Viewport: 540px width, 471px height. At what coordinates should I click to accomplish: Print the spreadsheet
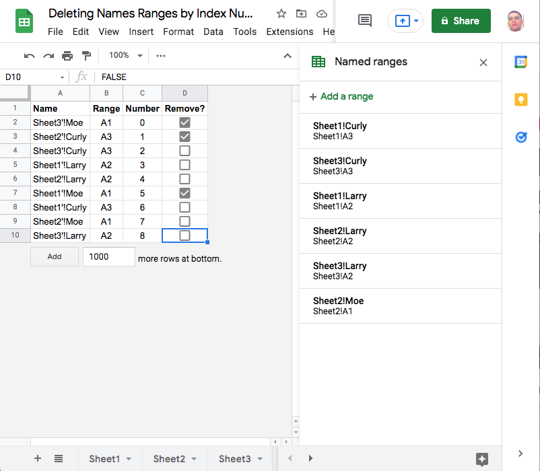(67, 56)
